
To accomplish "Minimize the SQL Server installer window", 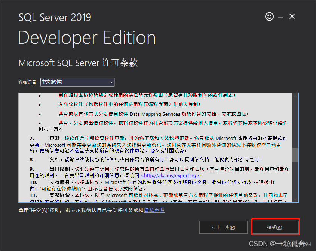I will [x=281, y=18].
